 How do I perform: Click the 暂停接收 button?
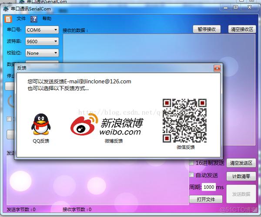(207, 29)
